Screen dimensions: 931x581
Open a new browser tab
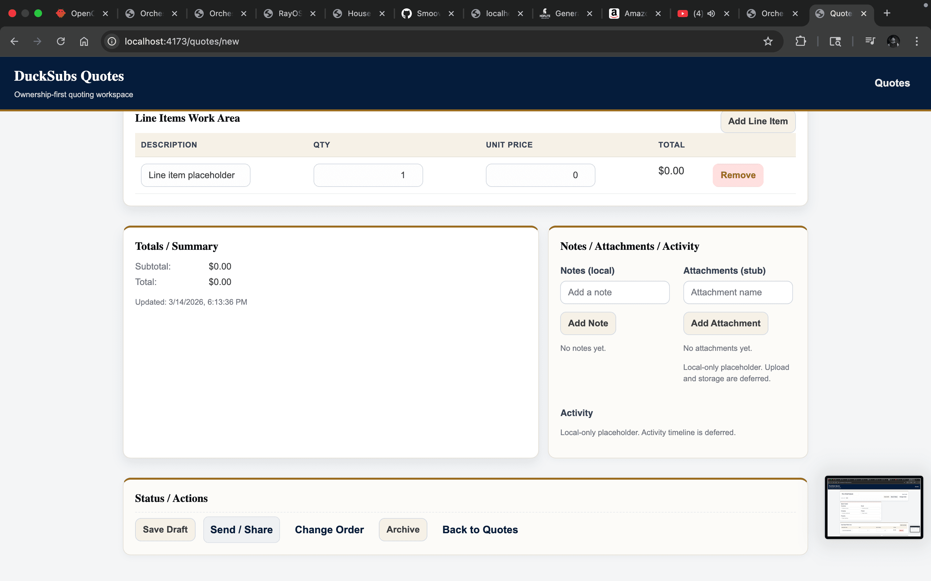point(887,14)
